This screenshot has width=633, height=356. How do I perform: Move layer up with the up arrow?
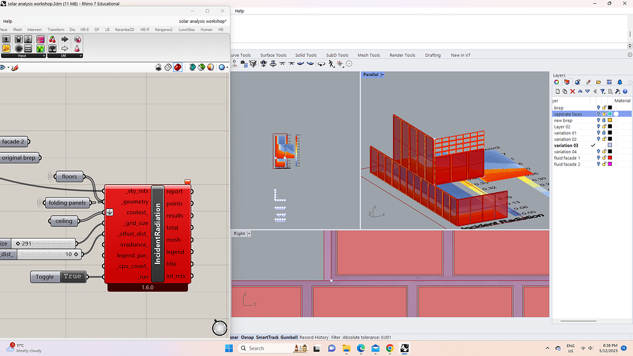coord(580,91)
